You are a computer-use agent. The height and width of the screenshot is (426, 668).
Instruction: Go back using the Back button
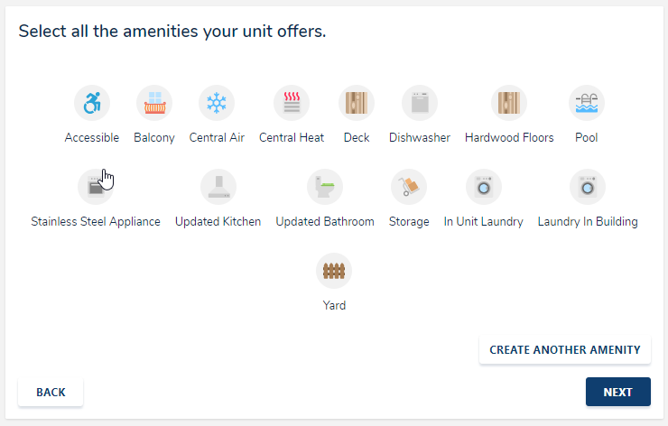click(x=51, y=392)
